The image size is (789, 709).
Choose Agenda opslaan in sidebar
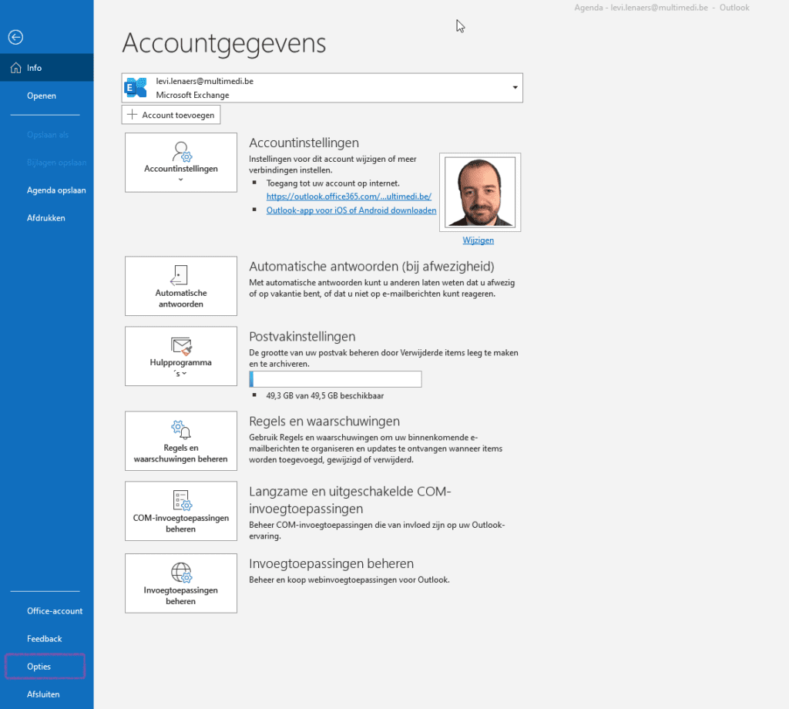(x=47, y=190)
